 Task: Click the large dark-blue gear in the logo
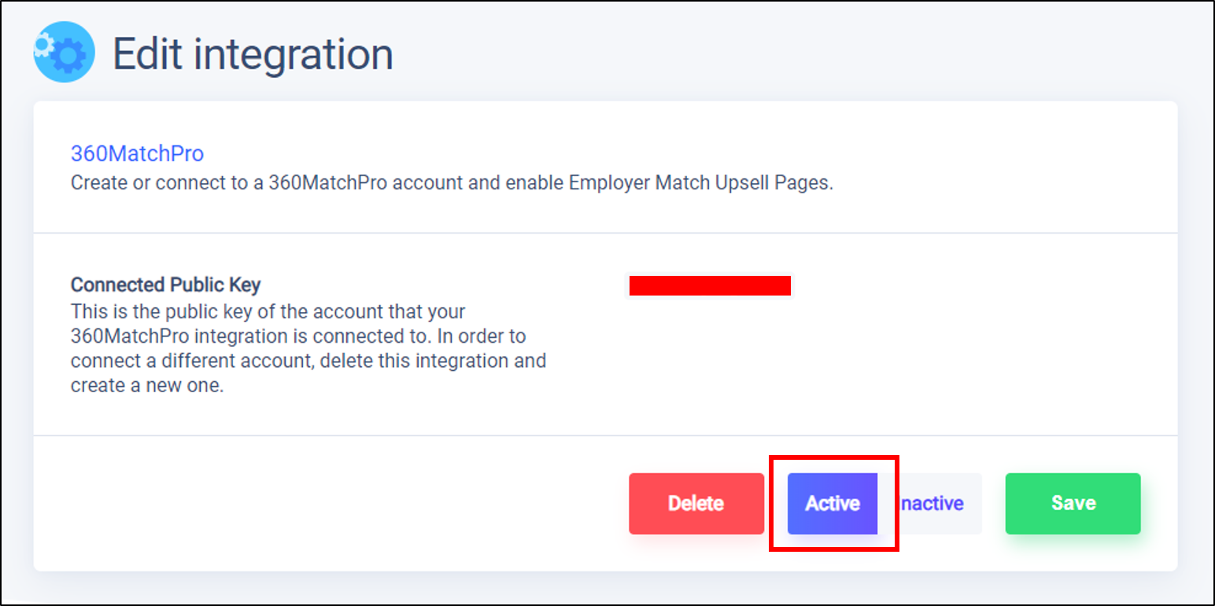[69, 55]
